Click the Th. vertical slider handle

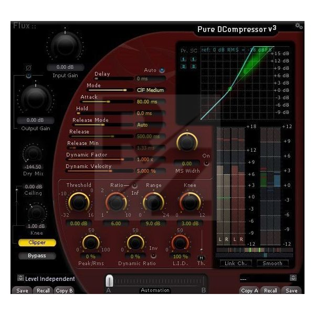tap(202, 250)
